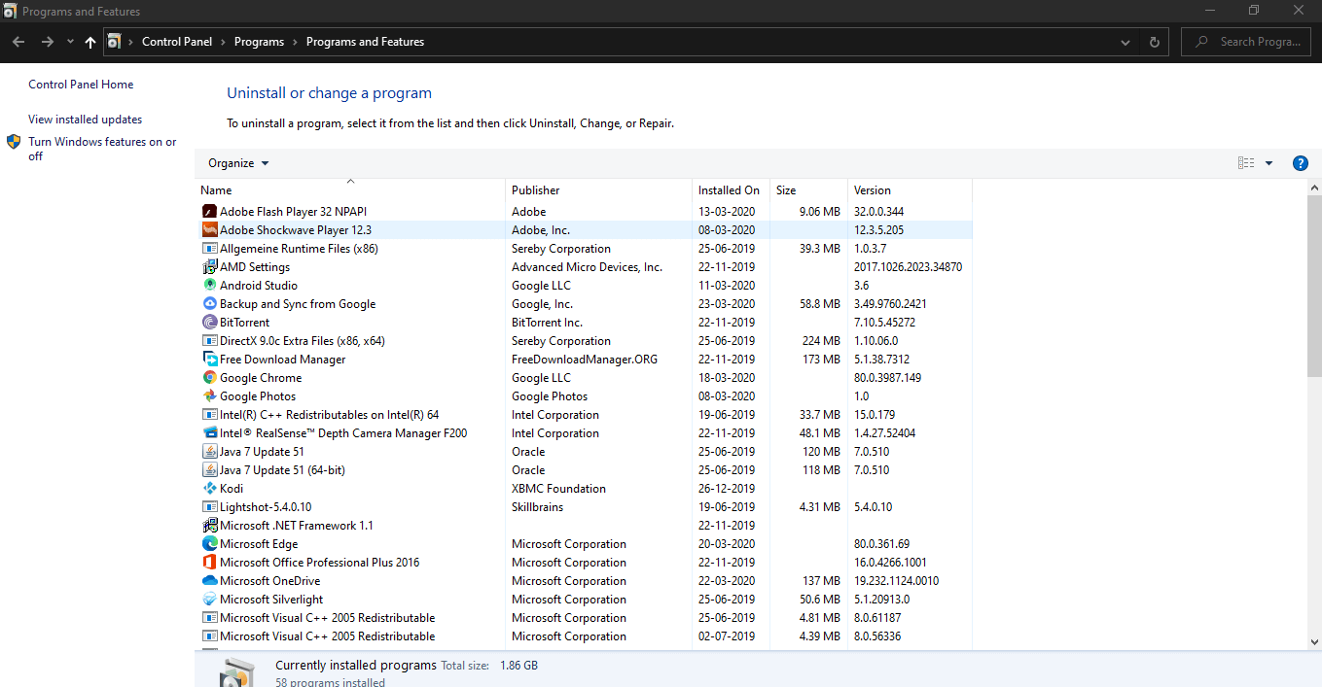Screen dimensions: 1322x687
Task: Click the BitTorrent Inc. publisher cell
Action: (x=547, y=323)
